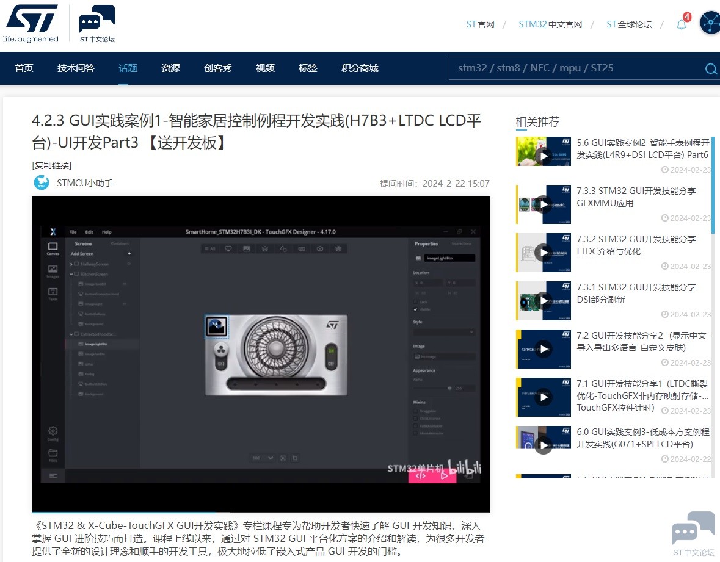Go to 首页 in the navigation bar
Image resolution: width=720 pixels, height=562 pixels.
[24, 68]
